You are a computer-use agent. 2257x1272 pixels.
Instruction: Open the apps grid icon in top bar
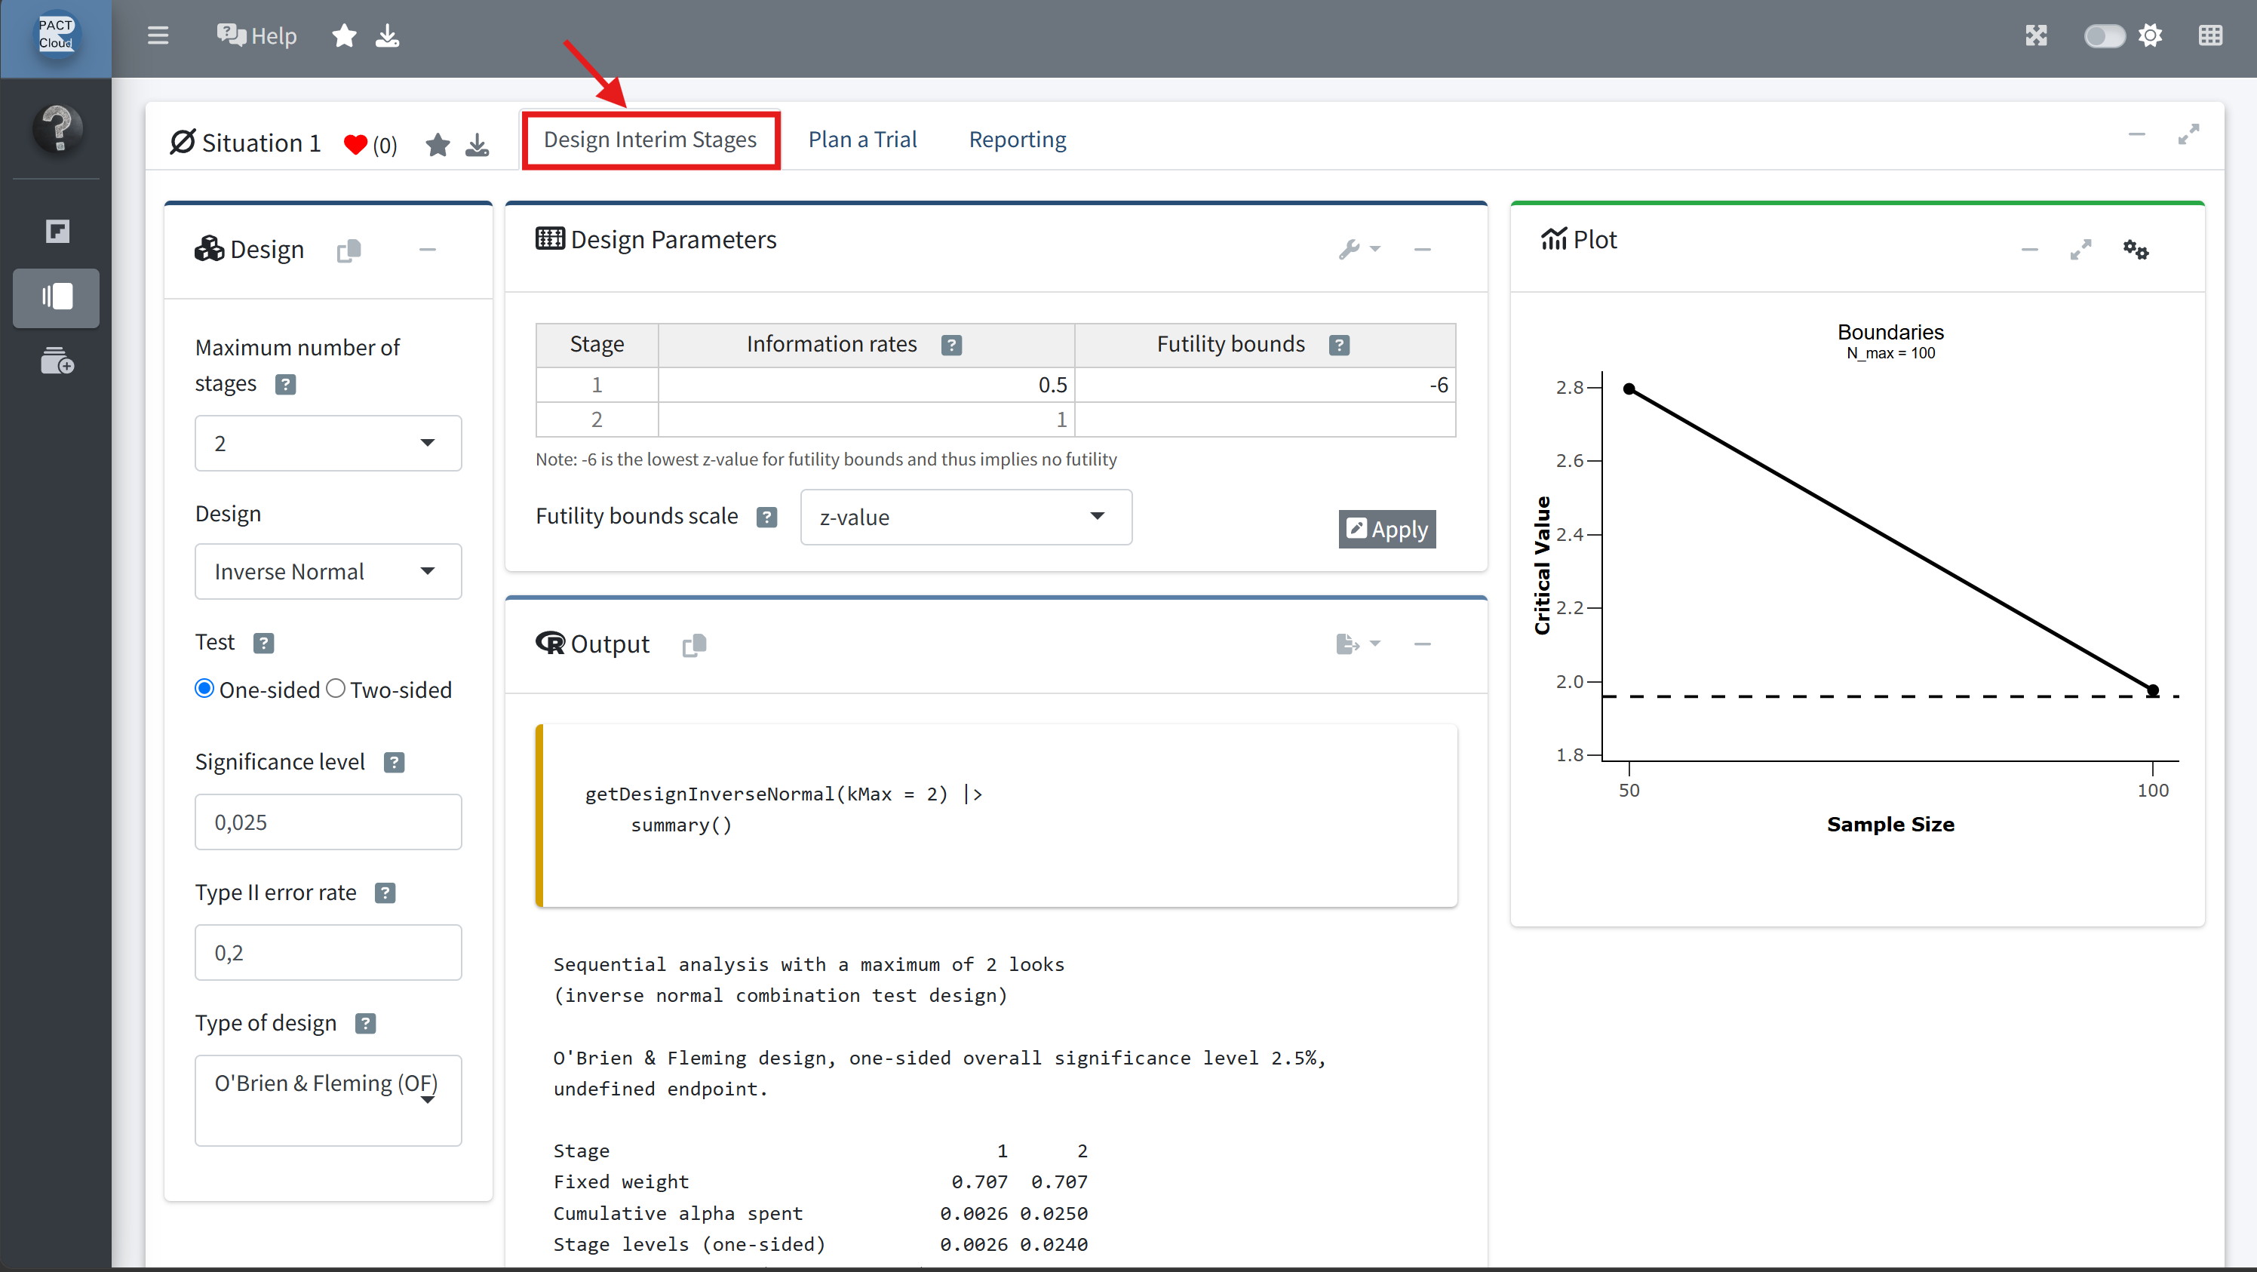2209,35
